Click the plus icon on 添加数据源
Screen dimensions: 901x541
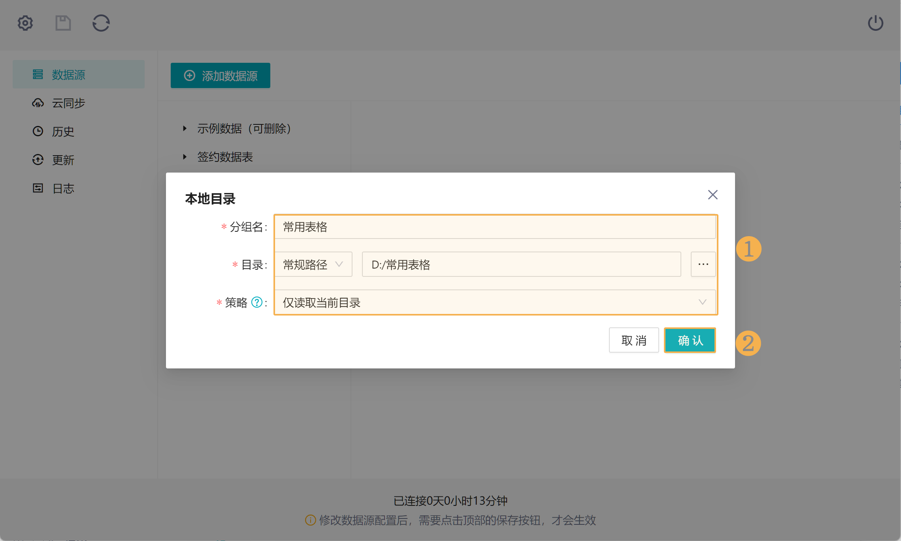point(190,75)
